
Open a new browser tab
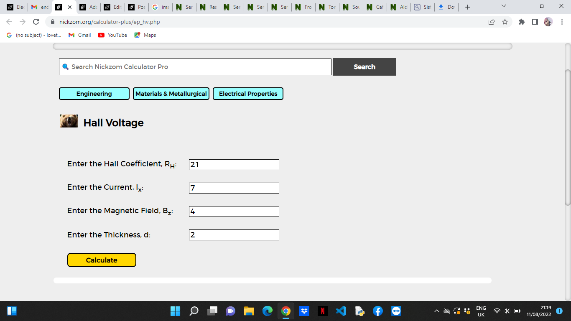[x=468, y=7]
